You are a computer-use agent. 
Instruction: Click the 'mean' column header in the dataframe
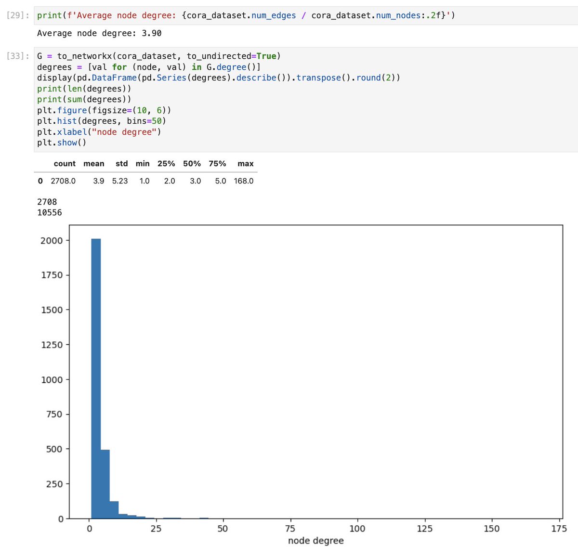click(94, 164)
